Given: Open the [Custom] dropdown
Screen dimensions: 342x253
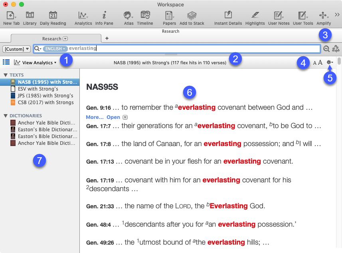Looking at the screenshot, I should click(x=16, y=49).
